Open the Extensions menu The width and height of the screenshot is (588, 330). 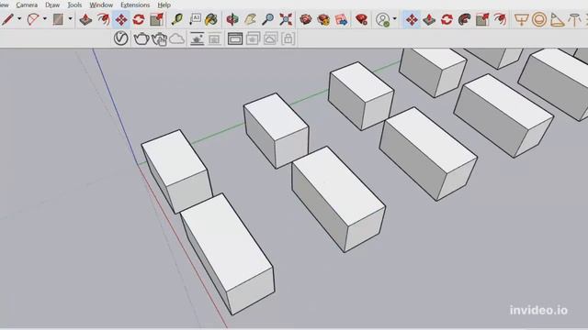coord(135,5)
